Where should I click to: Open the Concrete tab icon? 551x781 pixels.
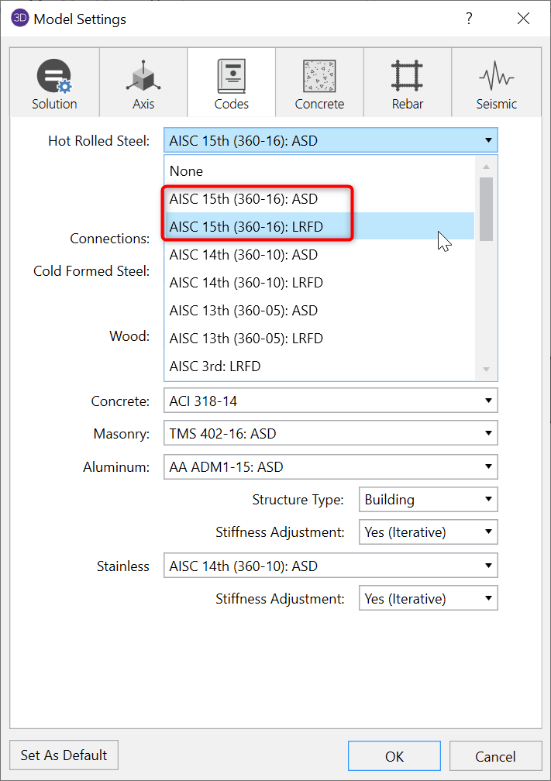pyautogui.click(x=319, y=77)
